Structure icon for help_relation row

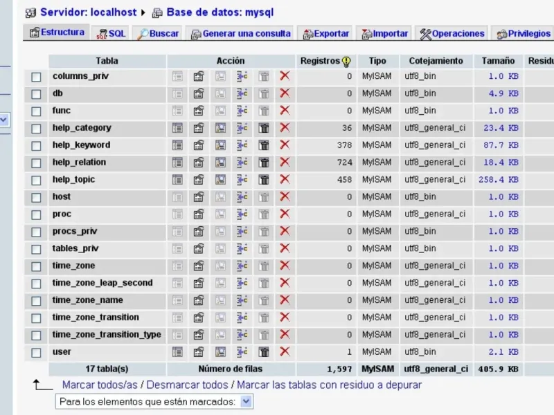coord(199,163)
